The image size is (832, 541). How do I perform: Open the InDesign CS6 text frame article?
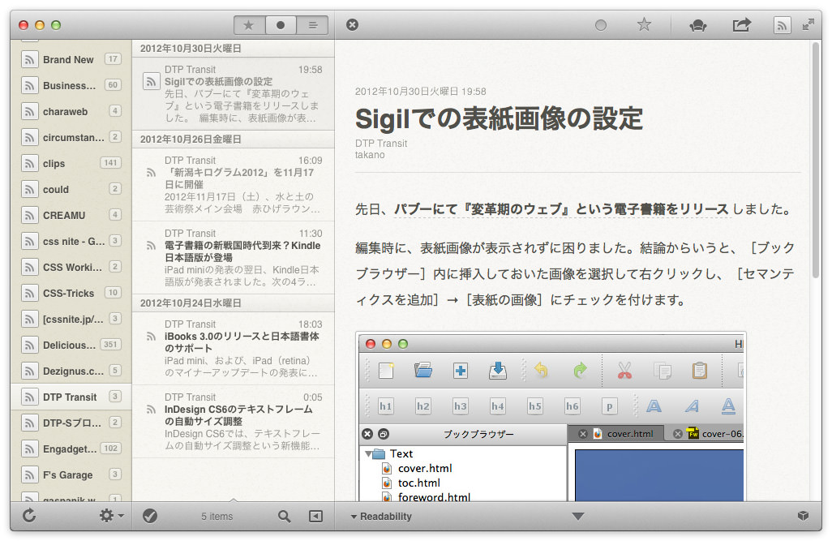point(233,422)
